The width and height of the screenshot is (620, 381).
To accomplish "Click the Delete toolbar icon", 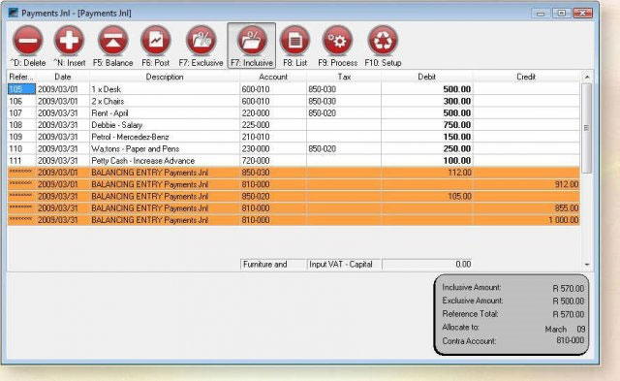I will click(x=28, y=41).
